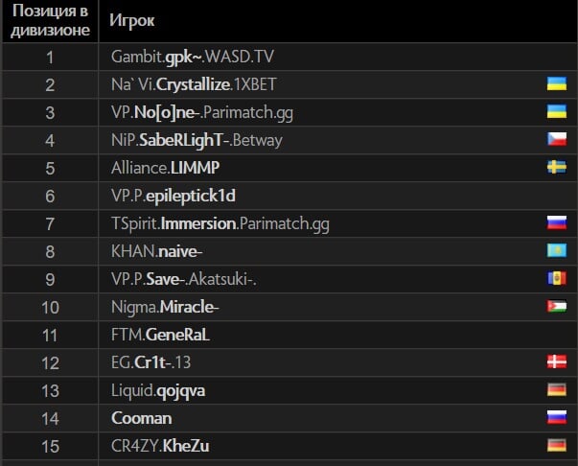Viewport: 578px width, 466px height.
Task: Click Germany flag beside CR4ZY.KheZu
Action: [557, 445]
